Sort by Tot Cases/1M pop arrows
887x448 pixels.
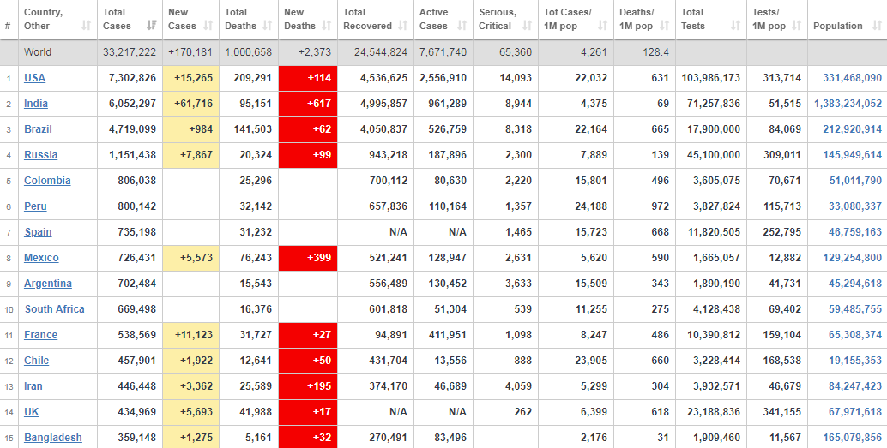point(602,26)
